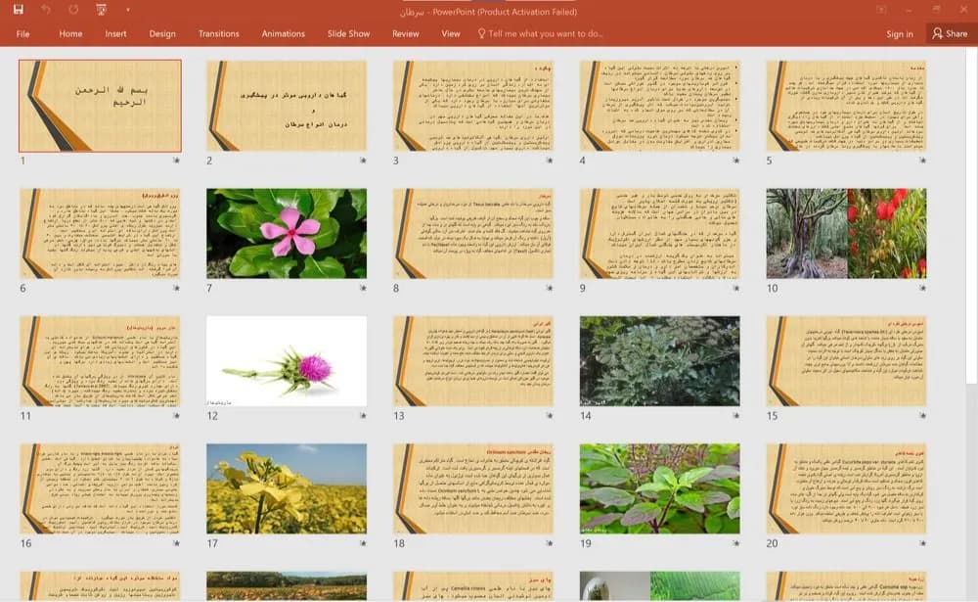Select slide 12 with the purple thistle flower
Image resolution: width=978 pixels, height=602 pixels.
pos(287,361)
